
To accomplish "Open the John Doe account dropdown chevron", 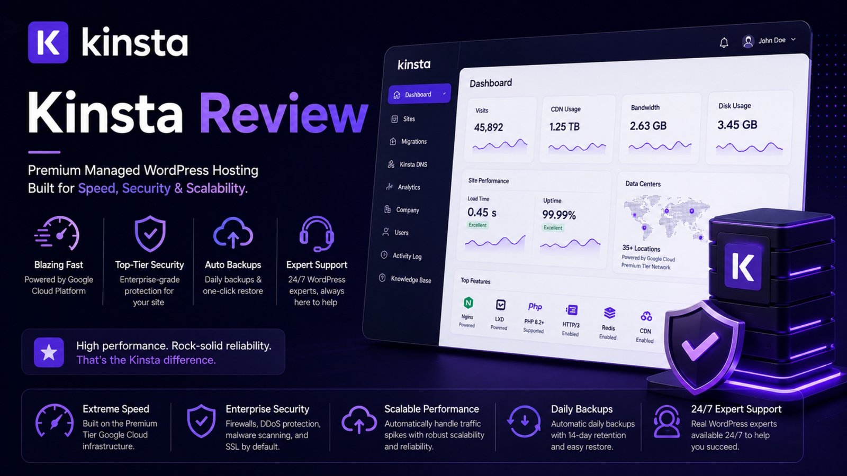I will pos(793,40).
